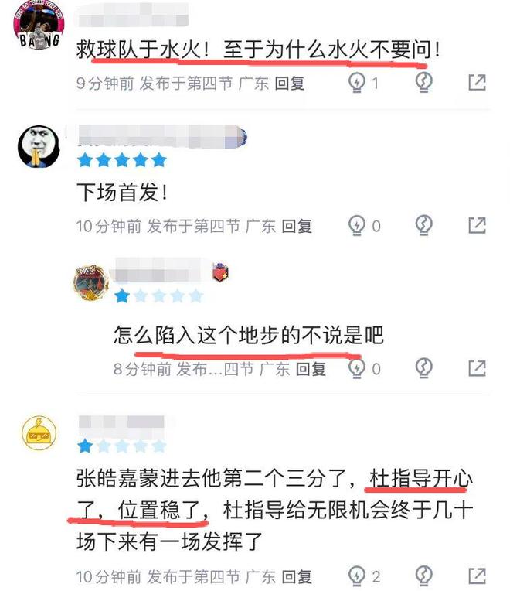
Task: Dislike the '下场首发!' comment broken bulb
Action: pyautogui.click(x=423, y=225)
